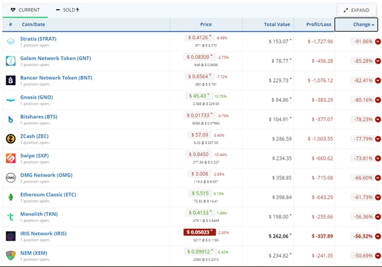Screen dimensions: 382x267
Task: Click the red down arrow in NEM row
Action: [378, 256]
